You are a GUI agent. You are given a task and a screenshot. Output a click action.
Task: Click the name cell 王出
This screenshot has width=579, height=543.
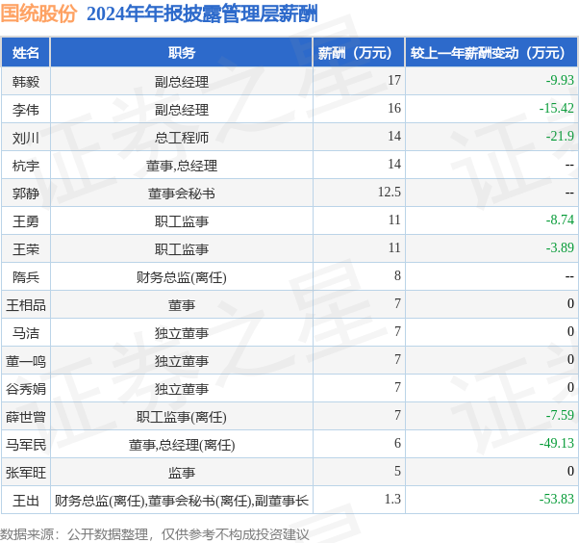25,501
